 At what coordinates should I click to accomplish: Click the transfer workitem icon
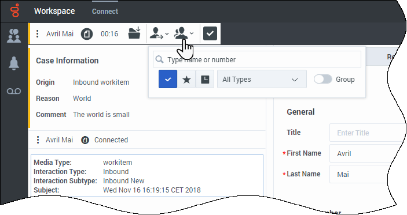click(x=156, y=33)
